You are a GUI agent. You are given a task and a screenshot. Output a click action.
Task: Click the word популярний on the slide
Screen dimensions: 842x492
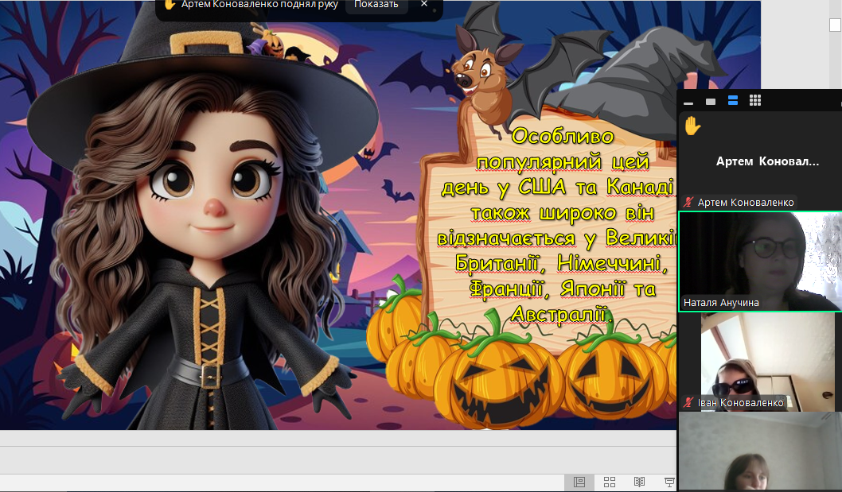539,162
